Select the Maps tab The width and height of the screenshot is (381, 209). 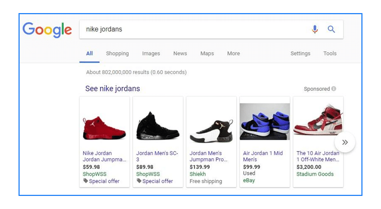(x=207, y=53)
